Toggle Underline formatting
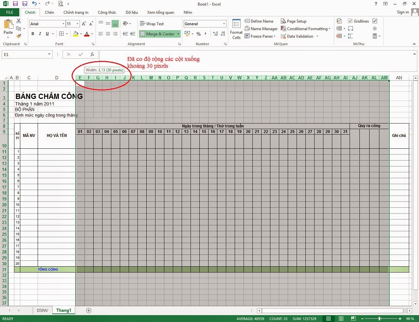419x322 pixels. (47, 34)
